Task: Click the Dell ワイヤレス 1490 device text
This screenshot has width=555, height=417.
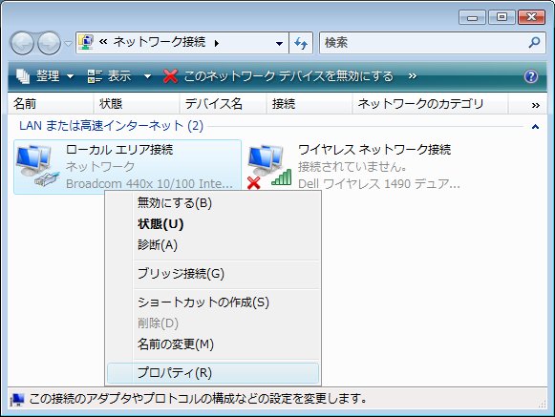Action: [379, 183]
